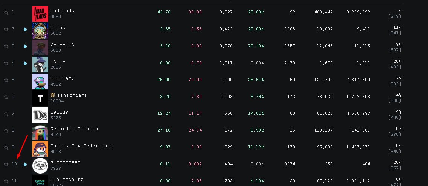This screenshot has height=186, width=428.
Task: Open the DeGods collection name
Action: pyautogui.click(x=59, y=112)
